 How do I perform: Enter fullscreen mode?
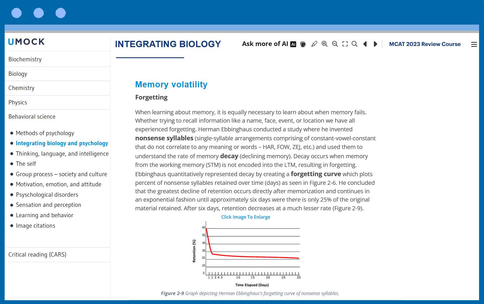(345, 44)
